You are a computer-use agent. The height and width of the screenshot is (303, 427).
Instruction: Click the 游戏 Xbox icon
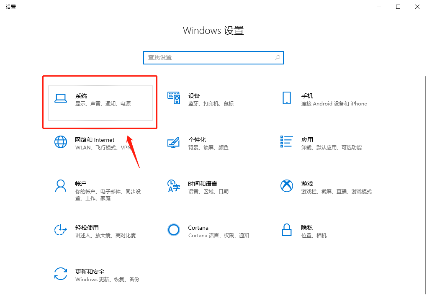coord(287,186)
